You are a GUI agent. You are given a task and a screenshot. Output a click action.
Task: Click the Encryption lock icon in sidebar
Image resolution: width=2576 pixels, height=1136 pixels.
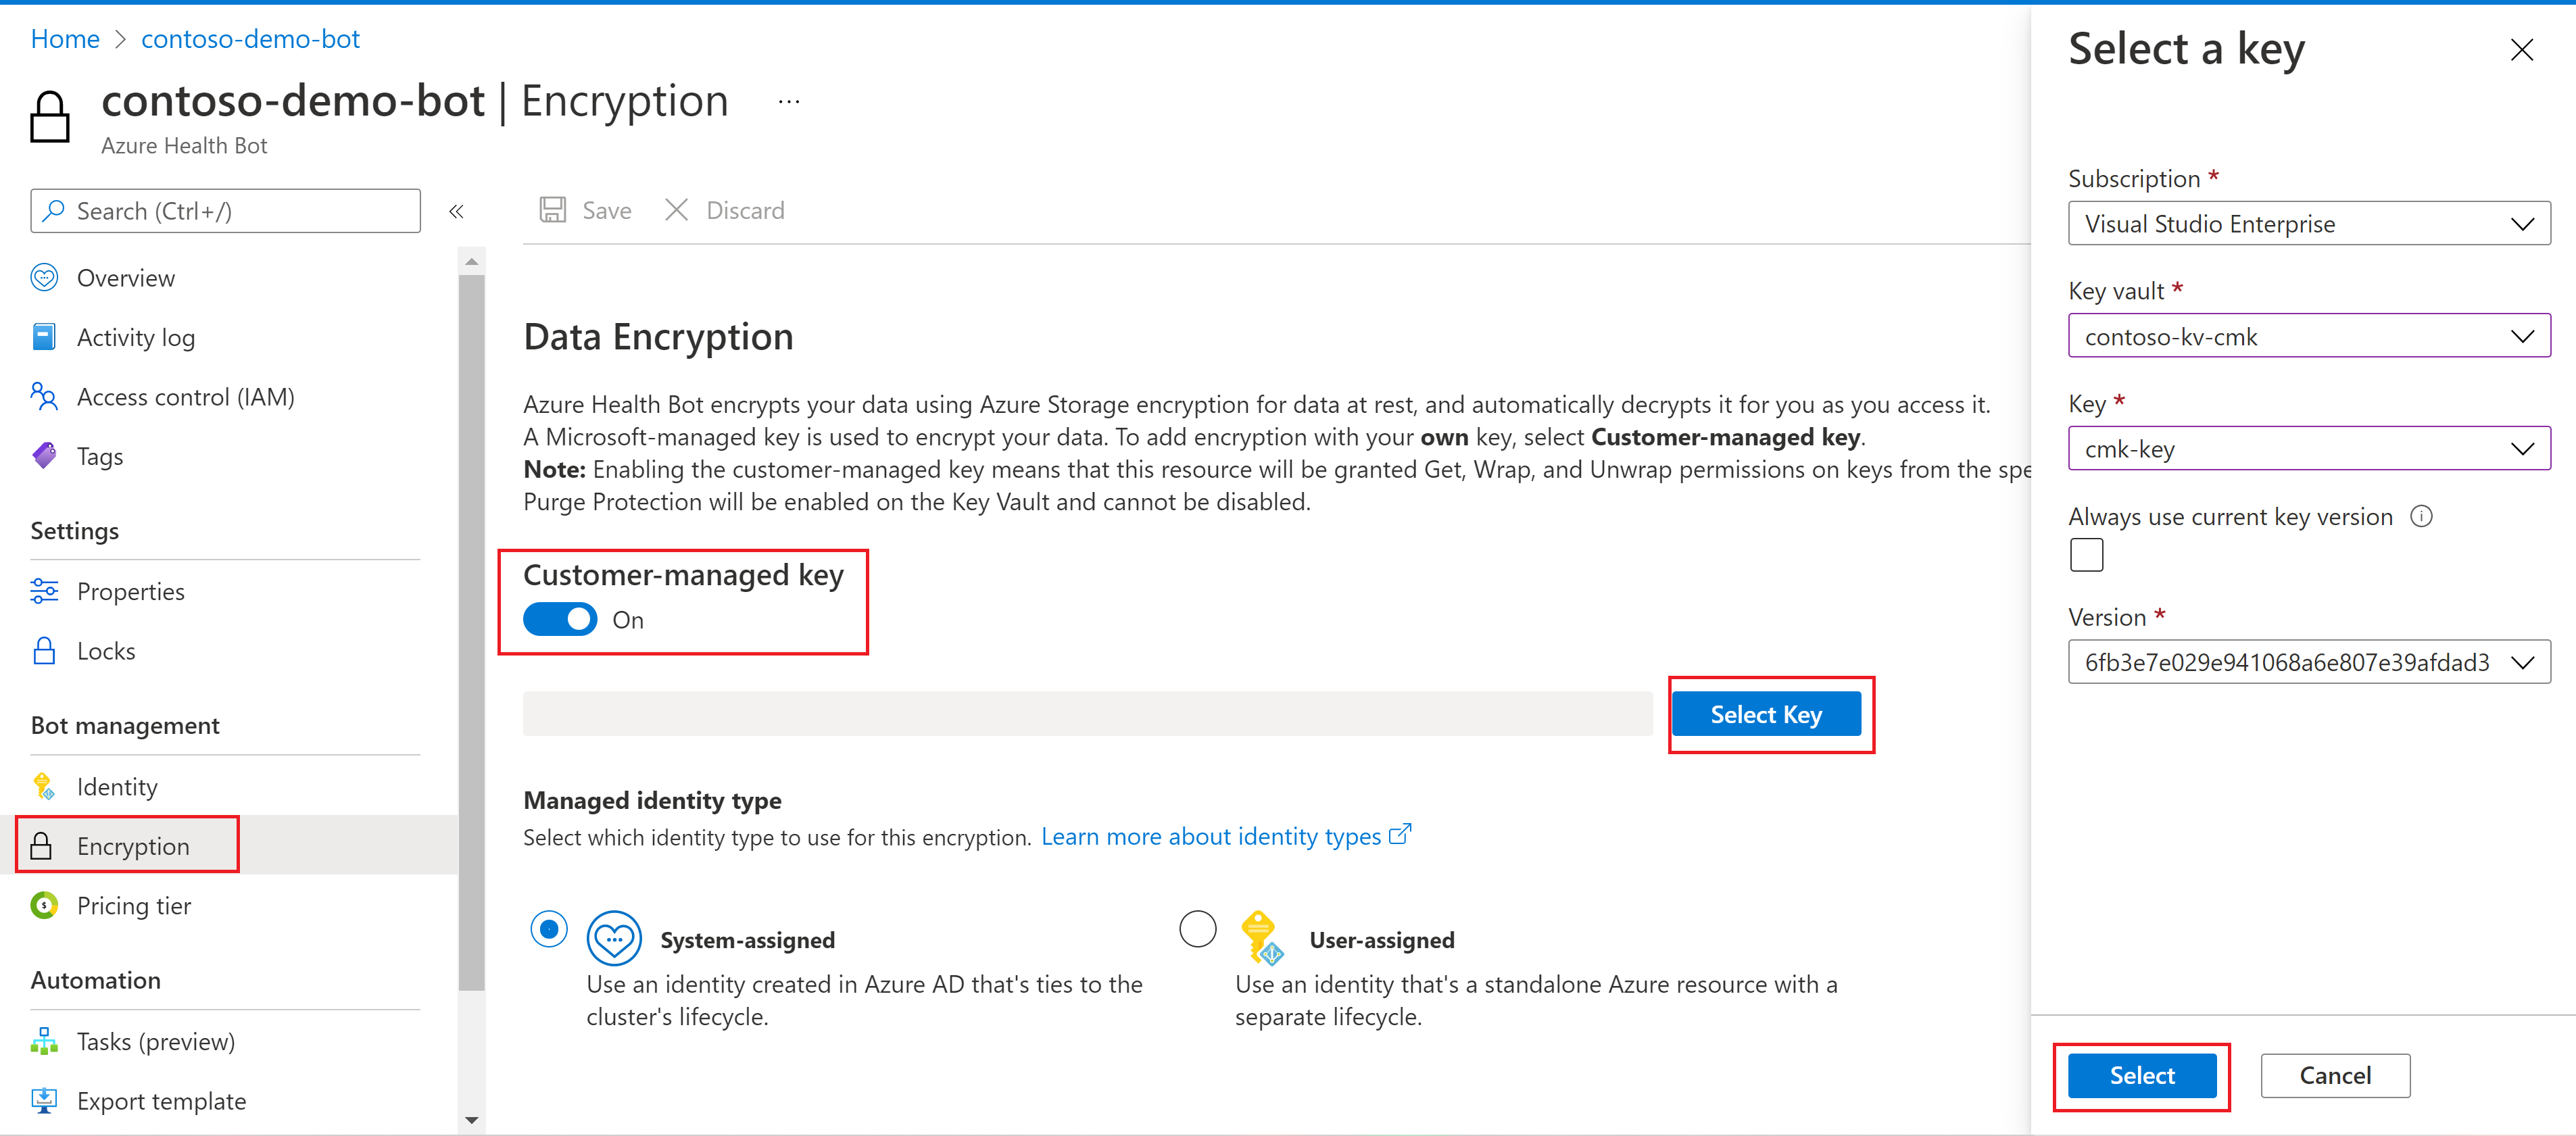point(42,846)
